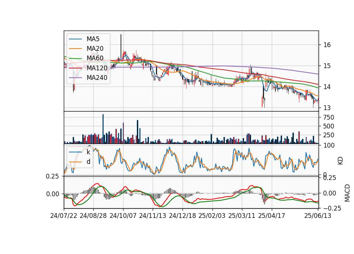Viewport: 354px width, 254px height.
Task: Select the red MA120 legend line sample
Action: pos(75,68)
